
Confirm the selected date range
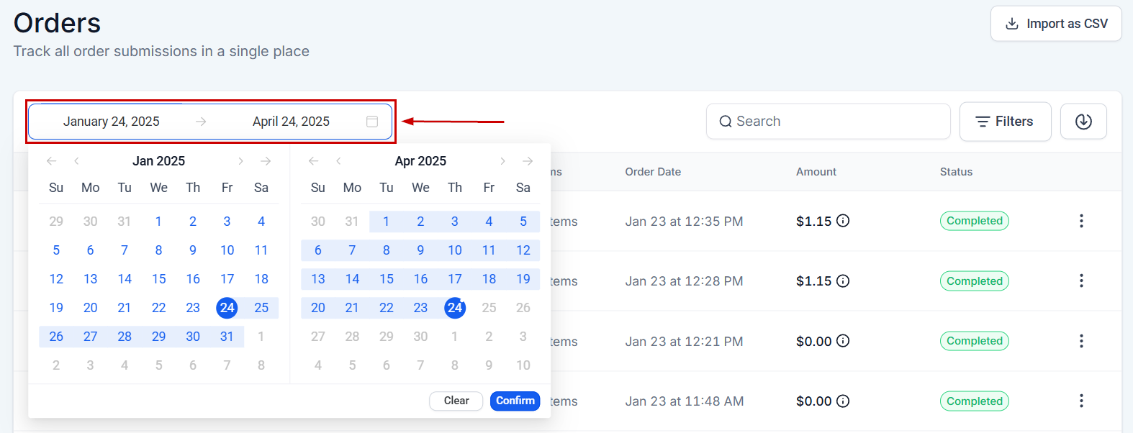(x=515, y=401)
